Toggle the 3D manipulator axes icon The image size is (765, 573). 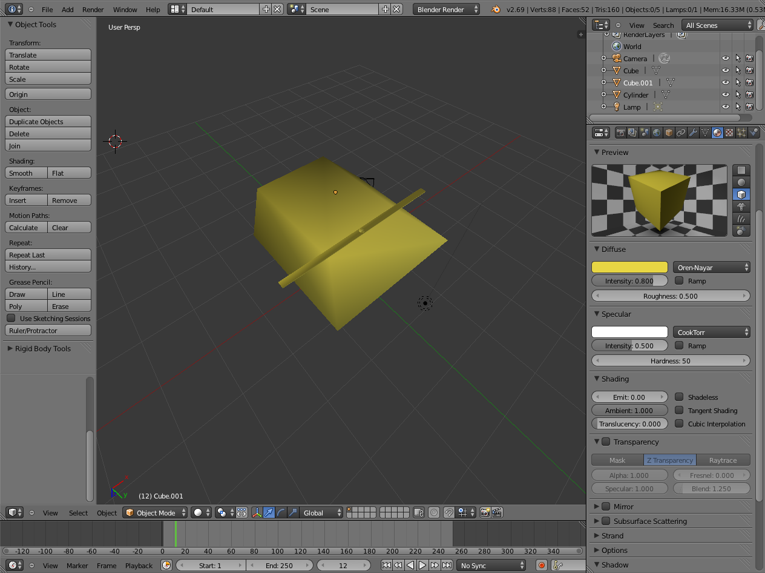257,512
